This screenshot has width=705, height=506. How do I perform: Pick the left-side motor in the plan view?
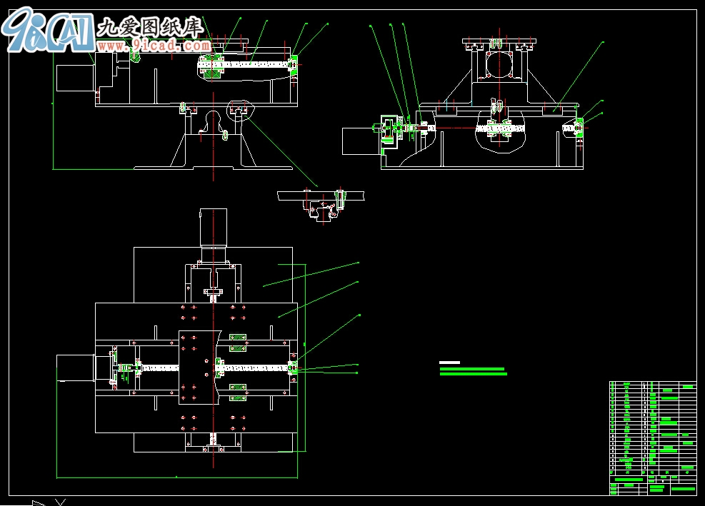(x=76, y=369)
